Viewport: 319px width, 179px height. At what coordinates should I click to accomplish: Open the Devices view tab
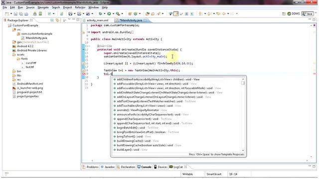point(160,167)
